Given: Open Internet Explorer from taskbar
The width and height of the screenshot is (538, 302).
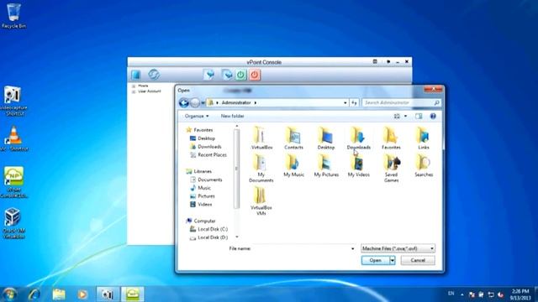Looking at the screenshot, I should click(34, 294).
